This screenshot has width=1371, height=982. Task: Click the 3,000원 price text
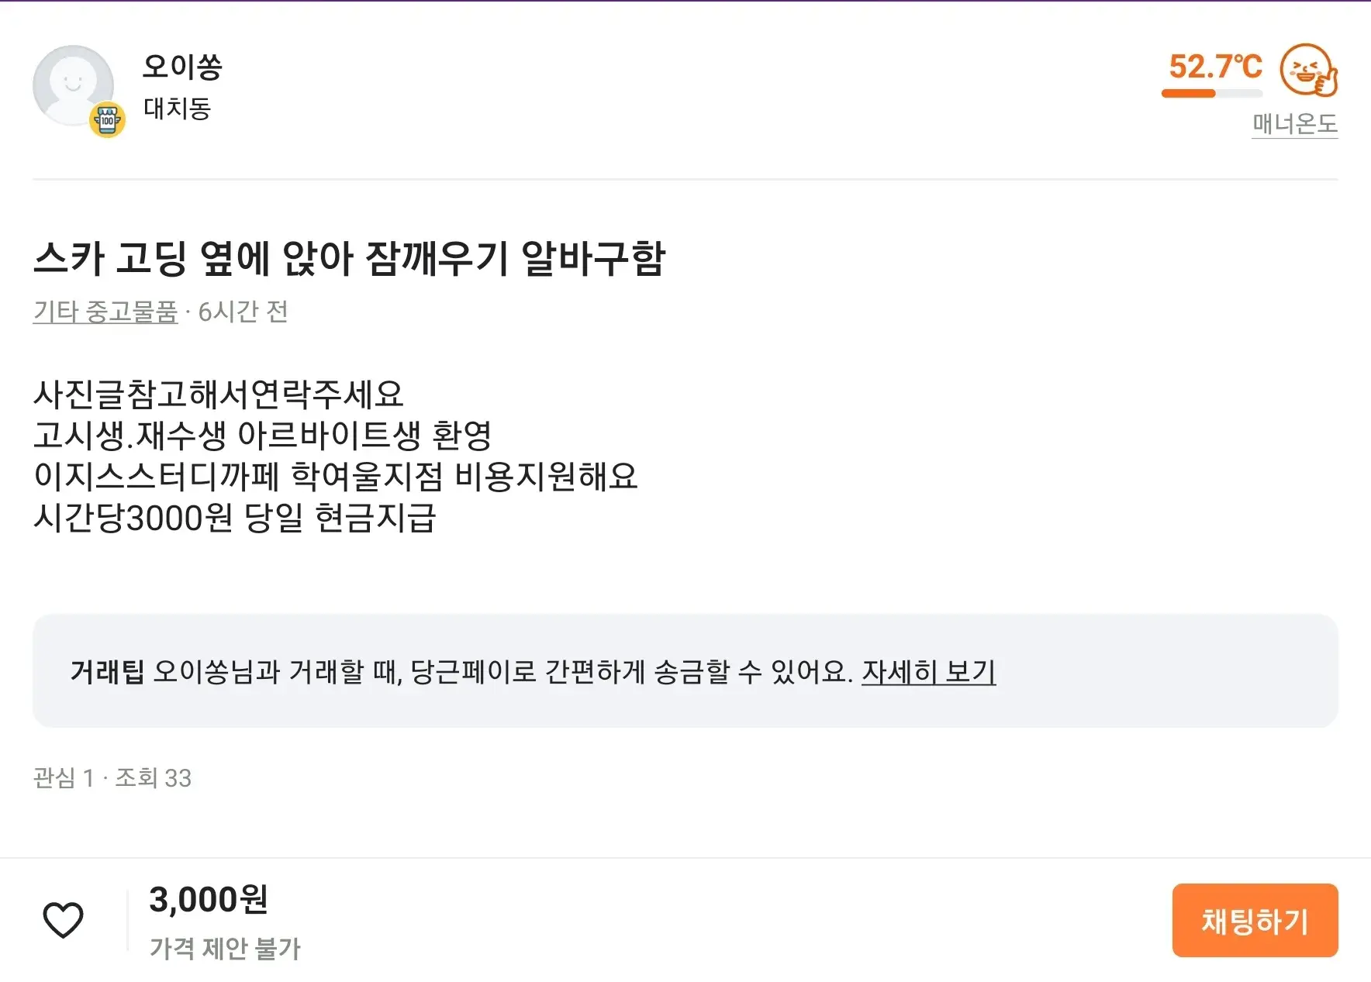209,900
